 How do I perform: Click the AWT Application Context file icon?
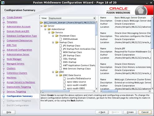click(61, 65)
